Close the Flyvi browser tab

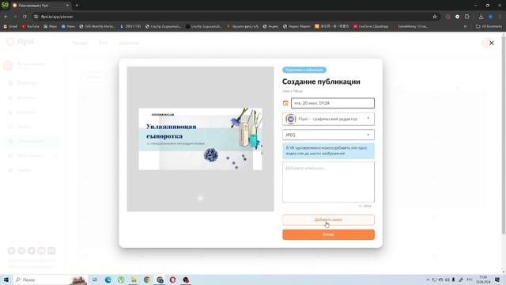coord(67,6)
